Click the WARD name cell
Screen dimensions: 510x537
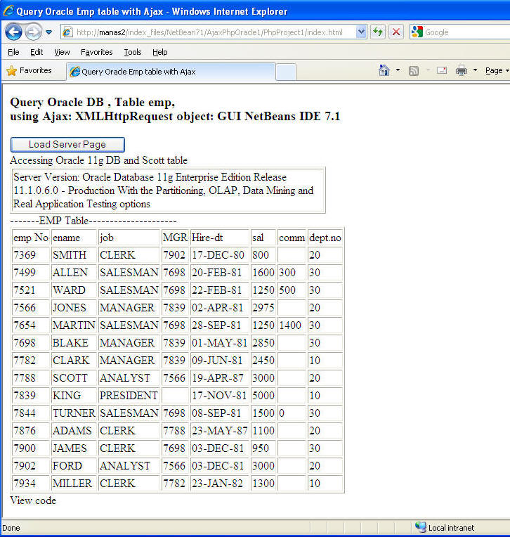pyautogui.click(x=74, y=290)
